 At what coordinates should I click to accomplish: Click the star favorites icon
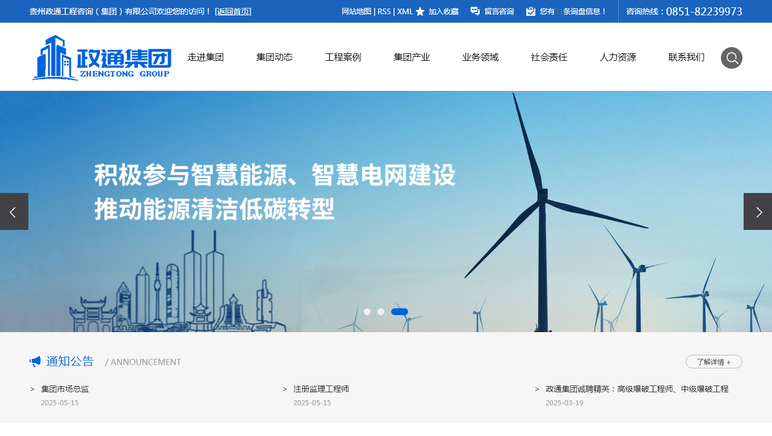pyautogui.click(x=420, y=11)
